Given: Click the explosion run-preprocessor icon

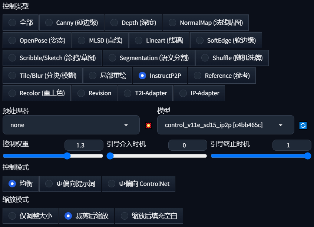Looking at the screenshot, I should (x=148, y=125).
